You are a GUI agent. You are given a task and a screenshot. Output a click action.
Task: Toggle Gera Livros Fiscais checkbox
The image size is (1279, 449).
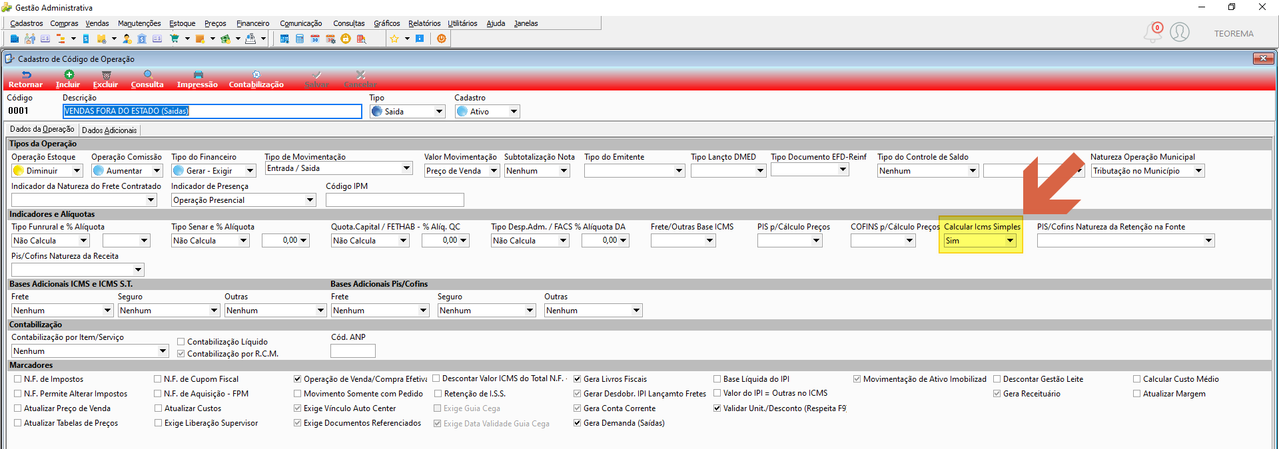pyautogui.click(x=578, y=379)
